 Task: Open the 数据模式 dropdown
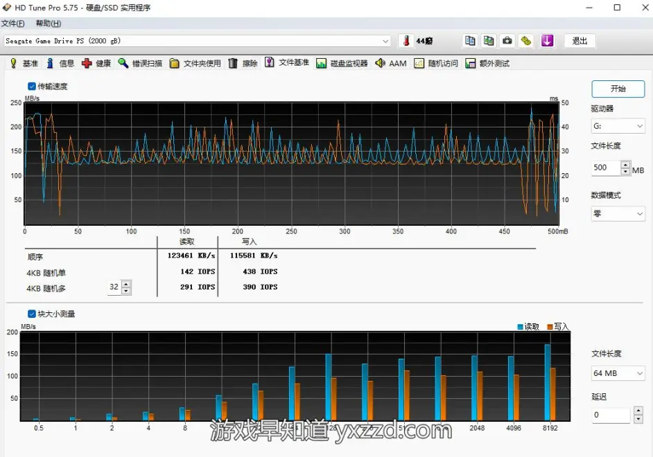[618, 214]
